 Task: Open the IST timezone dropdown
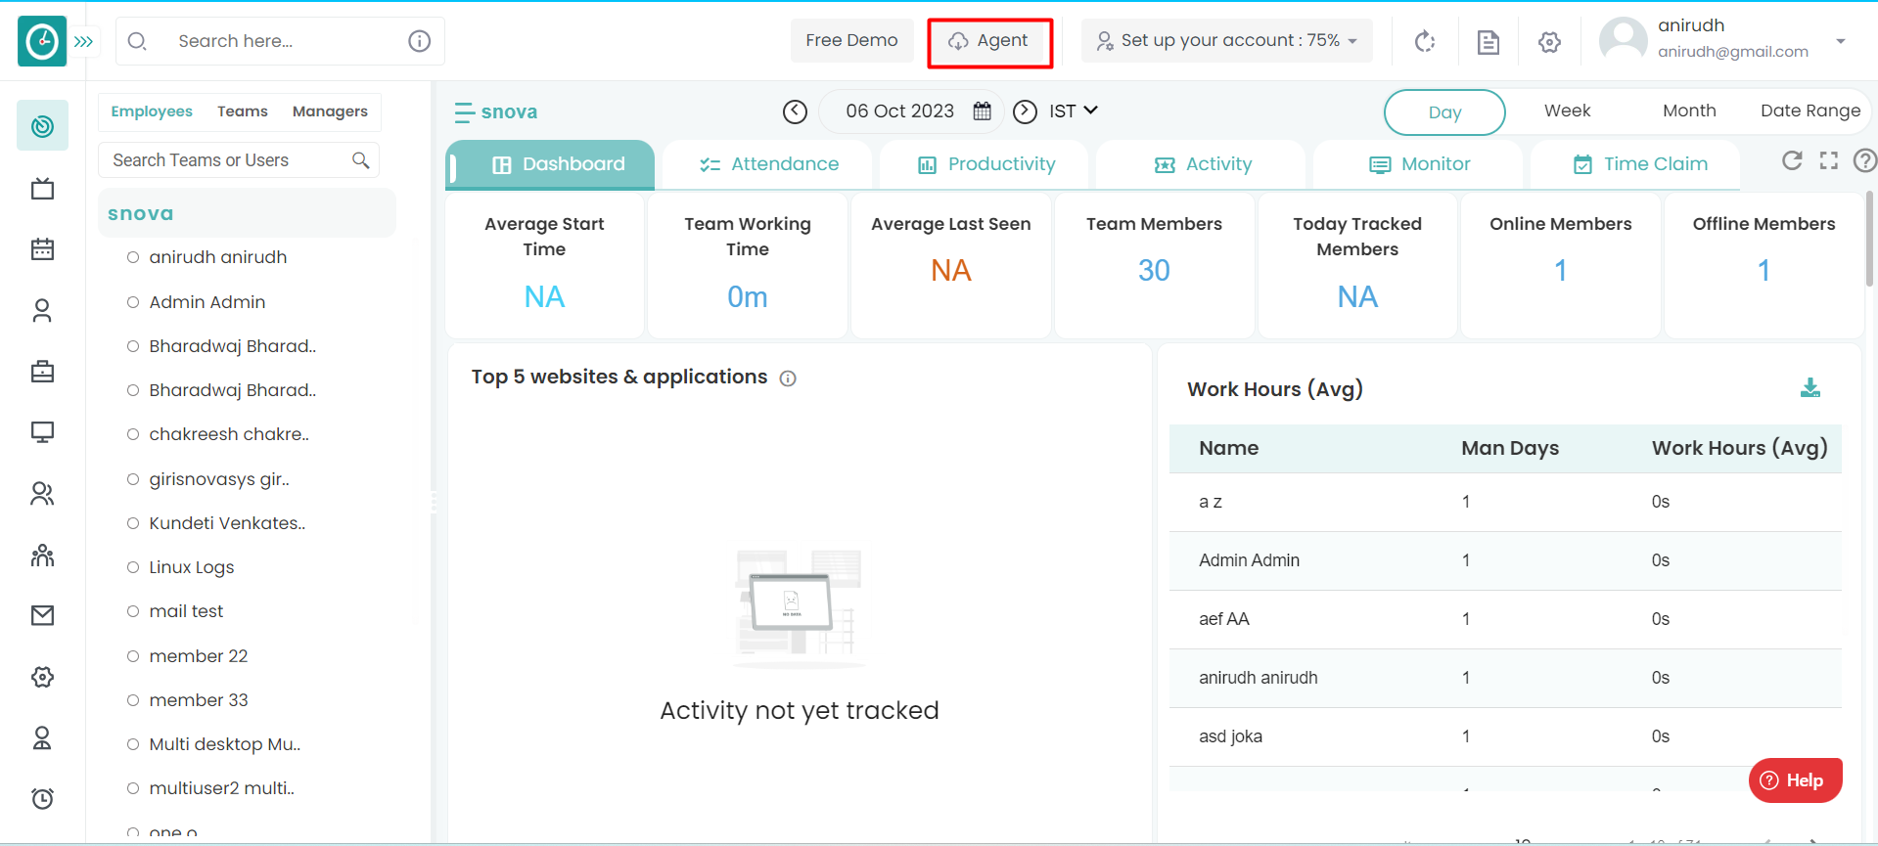pos(1074,111)
